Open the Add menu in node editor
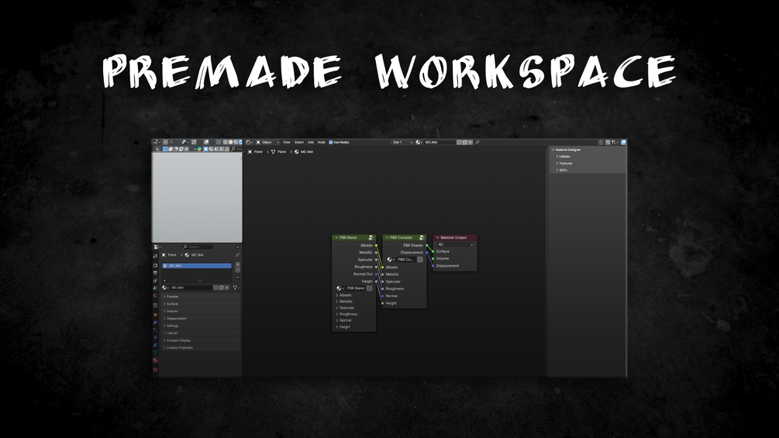 coord(311,143)
